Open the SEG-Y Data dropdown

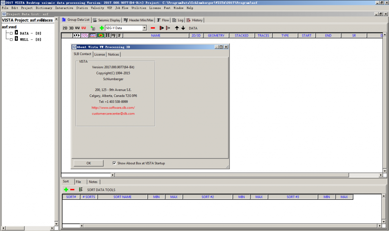(x=144, y=28)
